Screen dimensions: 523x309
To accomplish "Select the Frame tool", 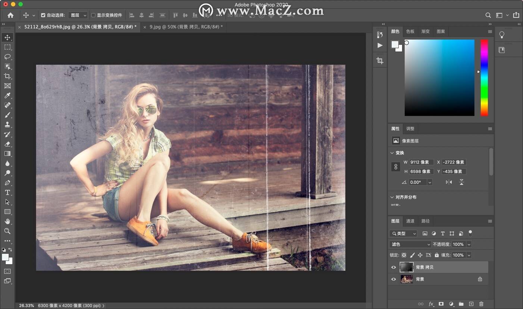I will click(7, 86).
